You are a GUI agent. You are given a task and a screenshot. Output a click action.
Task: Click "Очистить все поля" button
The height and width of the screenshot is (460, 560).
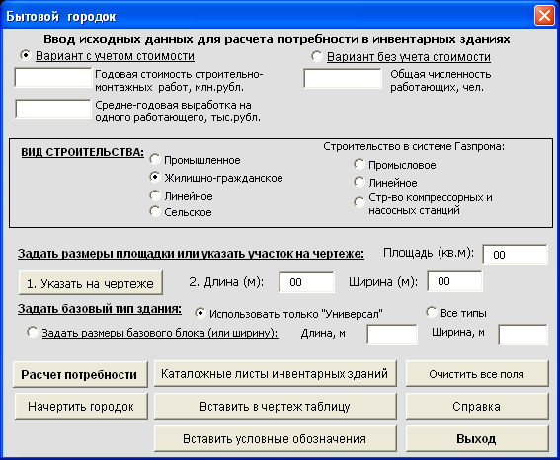pyautogui.click(x=477, y=374)
